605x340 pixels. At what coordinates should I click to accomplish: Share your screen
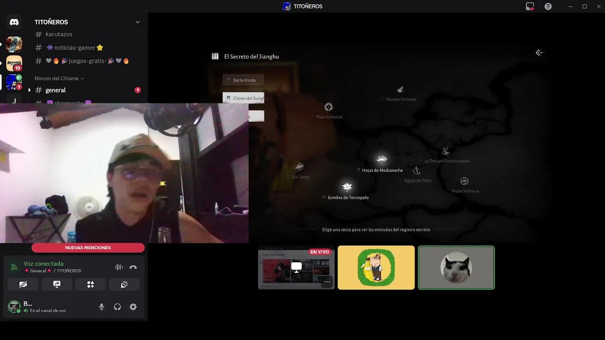pos(57,284)
